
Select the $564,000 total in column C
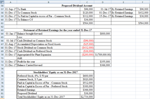(87, 23)
